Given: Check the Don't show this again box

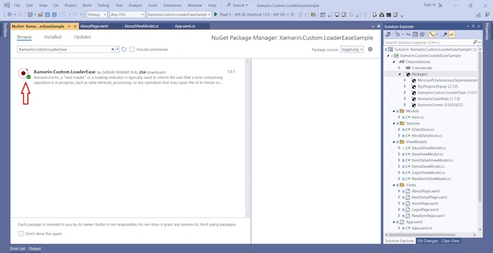Looking at the screenshot, I should coord(21,233).
